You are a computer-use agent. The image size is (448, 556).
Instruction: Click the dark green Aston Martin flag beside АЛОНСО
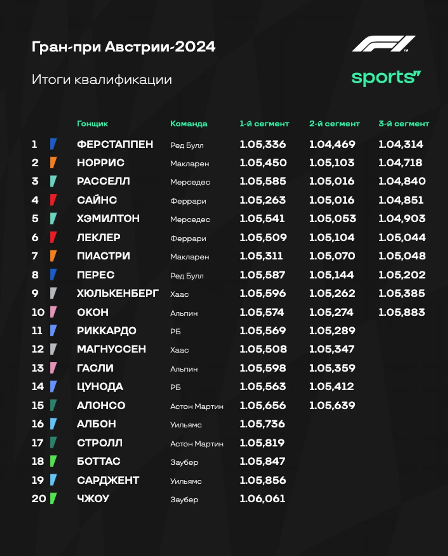(53, 405)
